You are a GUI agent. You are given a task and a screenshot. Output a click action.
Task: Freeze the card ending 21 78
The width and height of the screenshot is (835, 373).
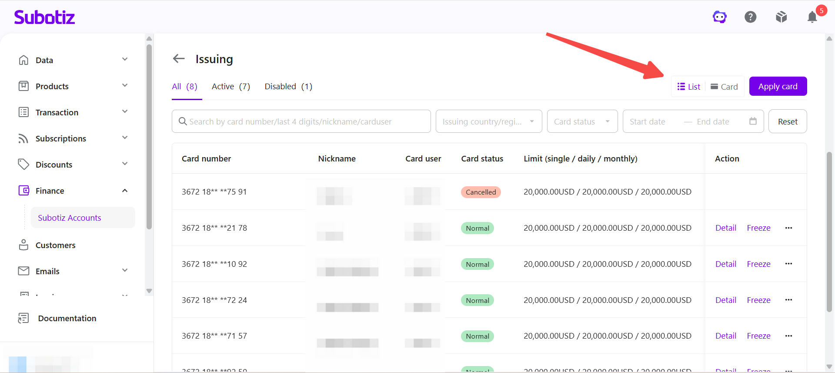(758, 228)
